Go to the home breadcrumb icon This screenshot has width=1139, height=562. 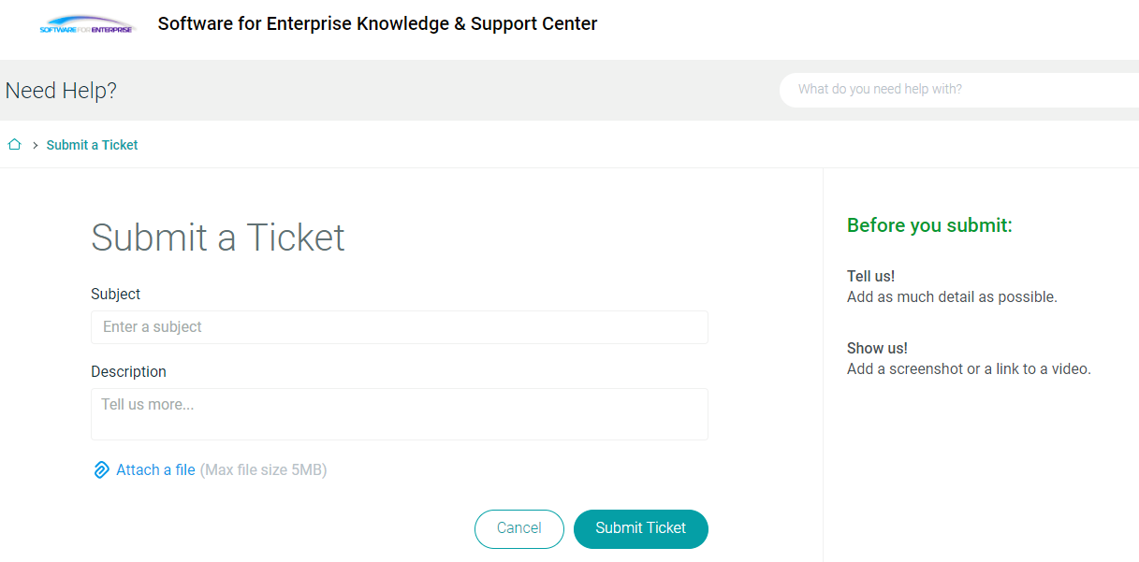coord(15,145)
